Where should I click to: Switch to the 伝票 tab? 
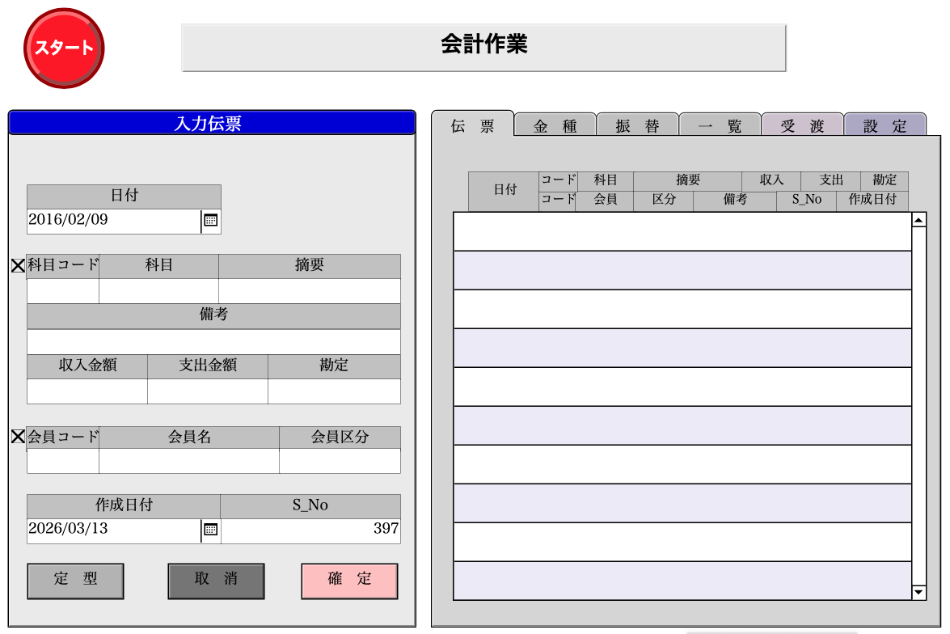click(x=472, y=126)
